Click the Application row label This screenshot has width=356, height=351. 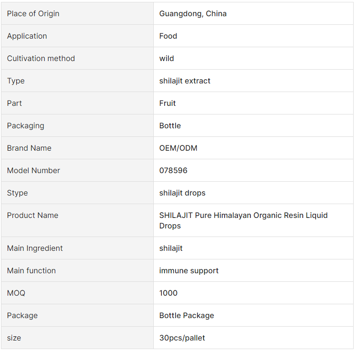click(x=27, y=36)
